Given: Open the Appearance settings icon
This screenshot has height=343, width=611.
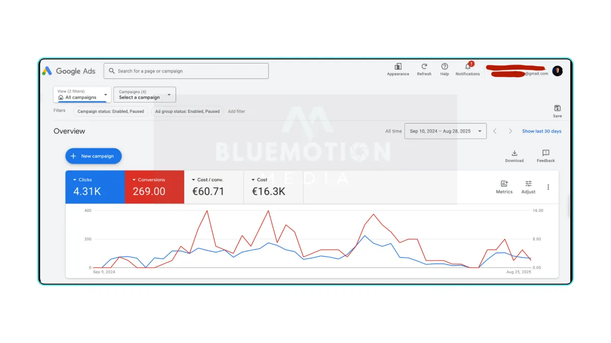Looking at the screenshot, I should click(x=398, y=67).
